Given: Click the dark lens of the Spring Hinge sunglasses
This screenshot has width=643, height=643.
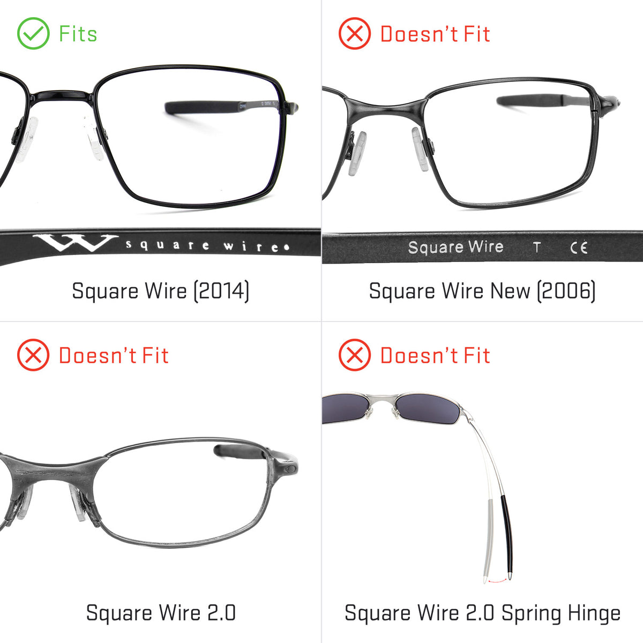Looking at the screenshot, I should pyautogui.click(x=427, y=409).
